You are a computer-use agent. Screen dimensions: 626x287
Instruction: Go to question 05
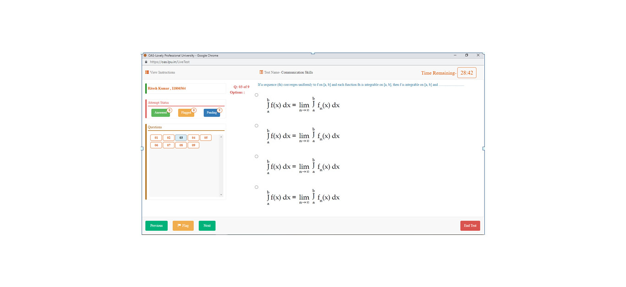206,138
